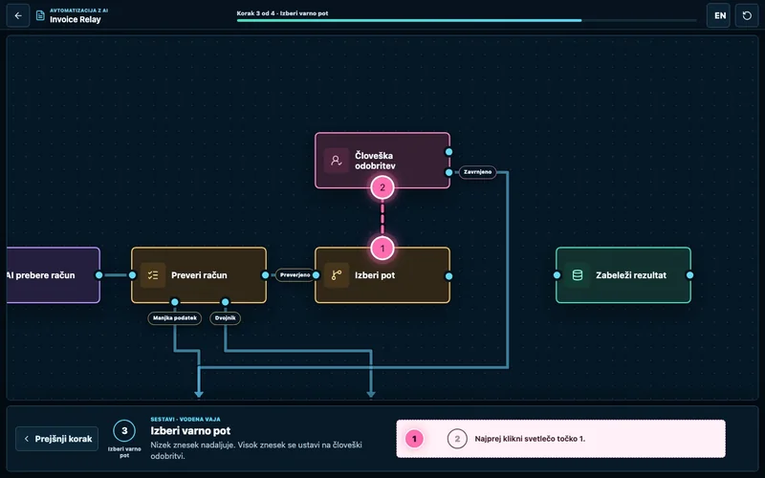Click the reset circular arrow icon
The height and width of the screenshot is (478, 765).
747,15
